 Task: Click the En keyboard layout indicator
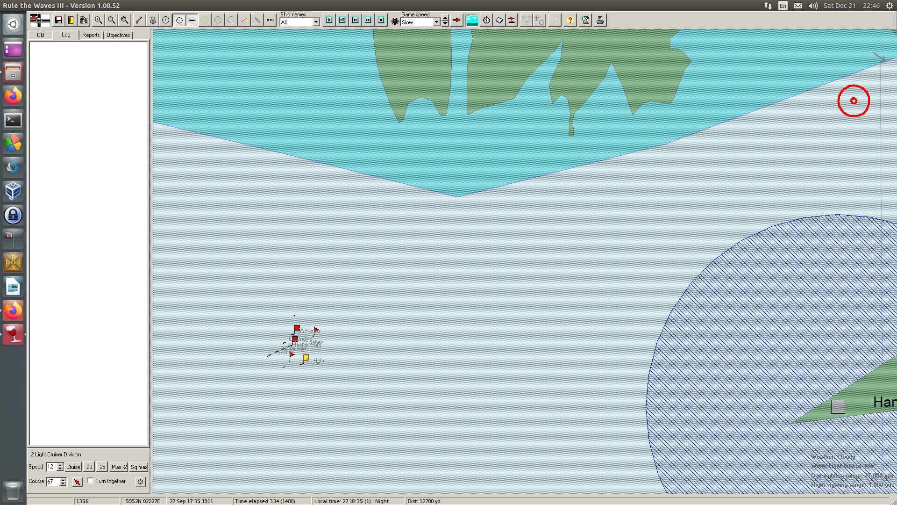point(783,6)
